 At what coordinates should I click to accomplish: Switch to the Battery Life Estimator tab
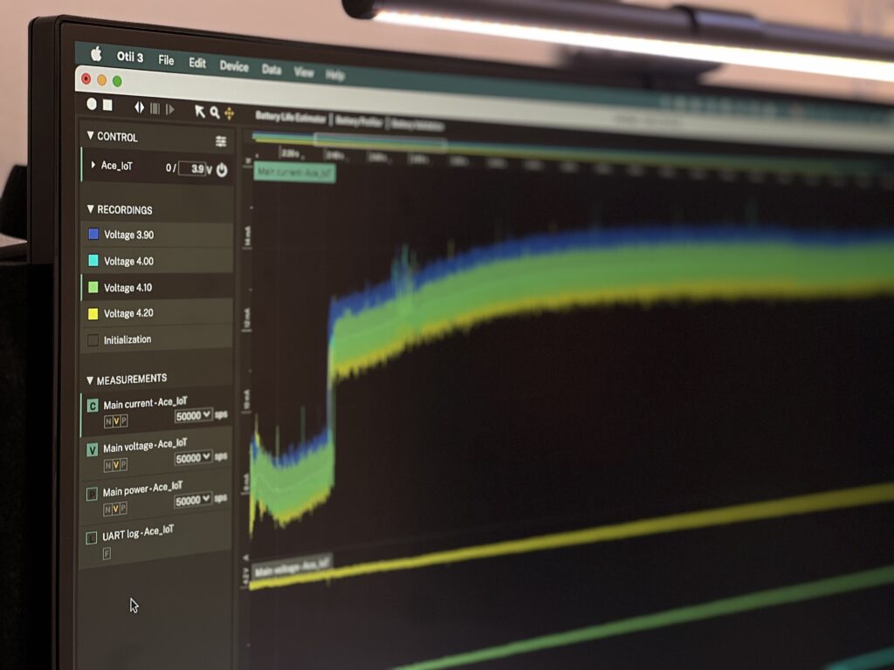point(291,117)
